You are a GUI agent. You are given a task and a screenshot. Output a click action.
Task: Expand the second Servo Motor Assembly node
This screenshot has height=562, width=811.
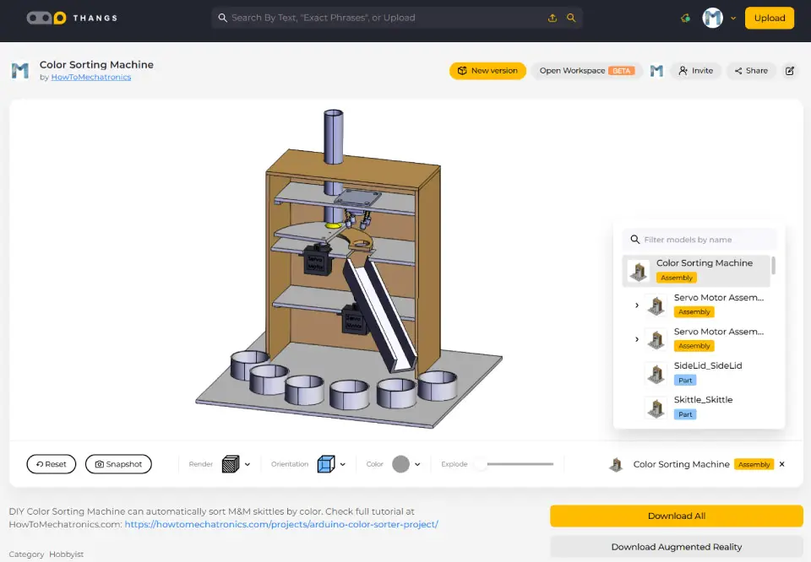coord(637,339)
